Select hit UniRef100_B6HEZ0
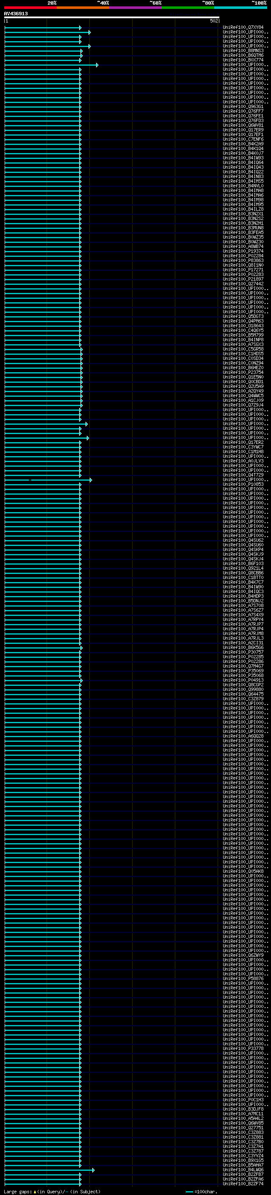Screen dimensions: 271x1195 point(243,368)
